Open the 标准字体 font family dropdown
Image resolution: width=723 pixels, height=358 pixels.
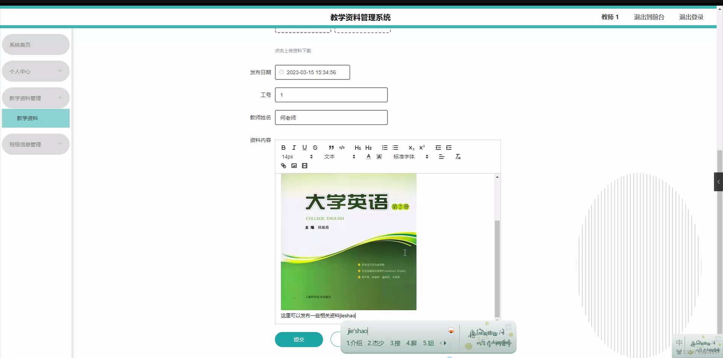411,157
